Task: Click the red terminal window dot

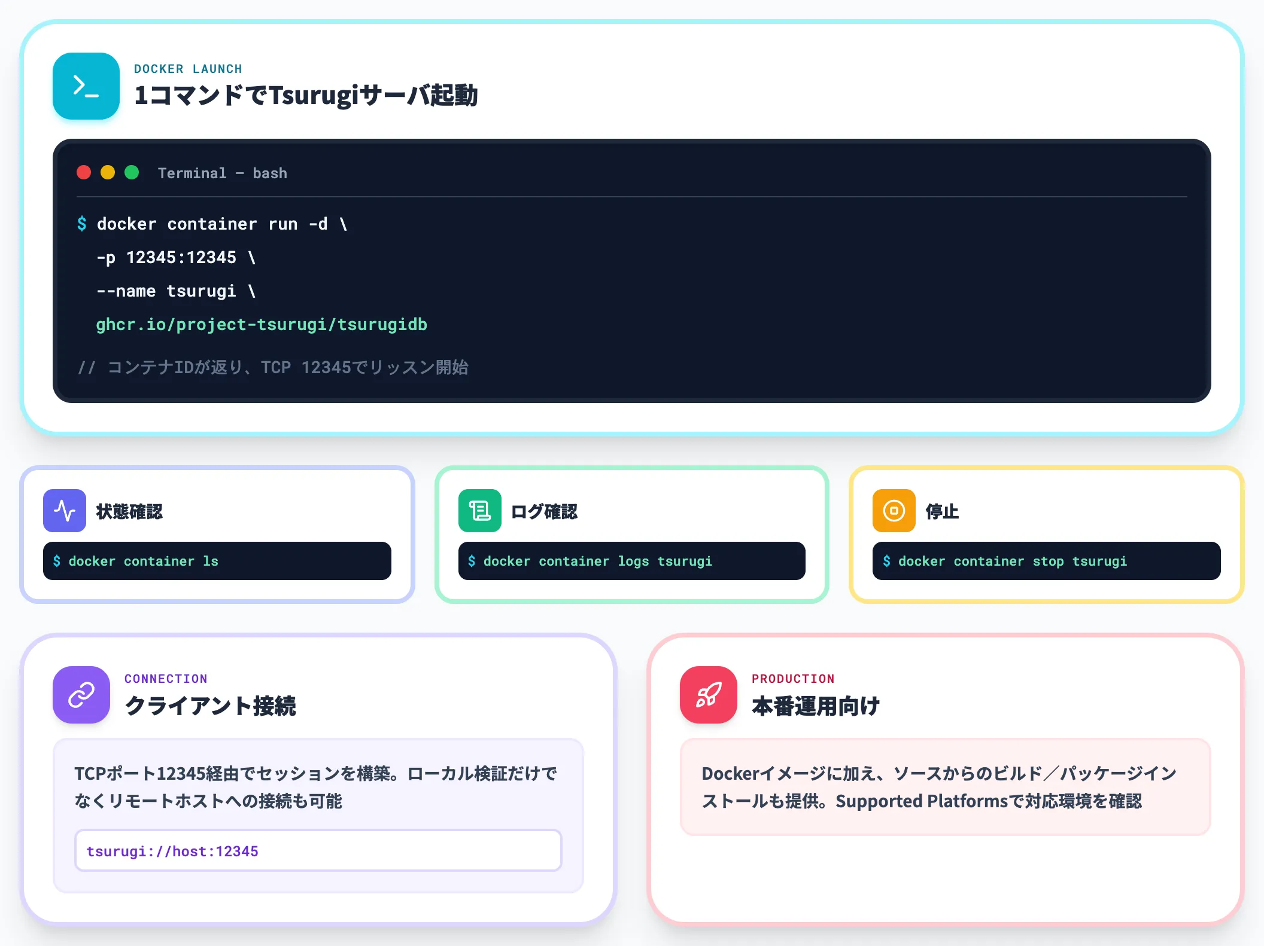Action: pyautogui.click(x=84, y=173)
